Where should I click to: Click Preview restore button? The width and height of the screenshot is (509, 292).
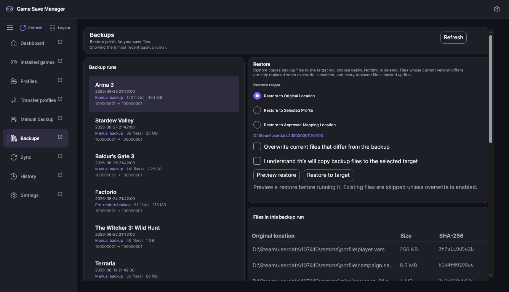(276, 175)
